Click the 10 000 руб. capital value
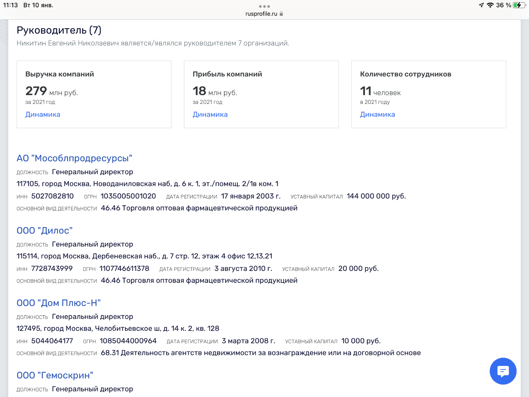Viewport: 529px width, 397px height. pos(361,341)
